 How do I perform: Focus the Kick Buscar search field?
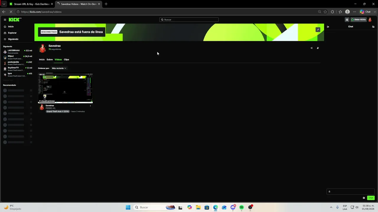pos(189,20)
